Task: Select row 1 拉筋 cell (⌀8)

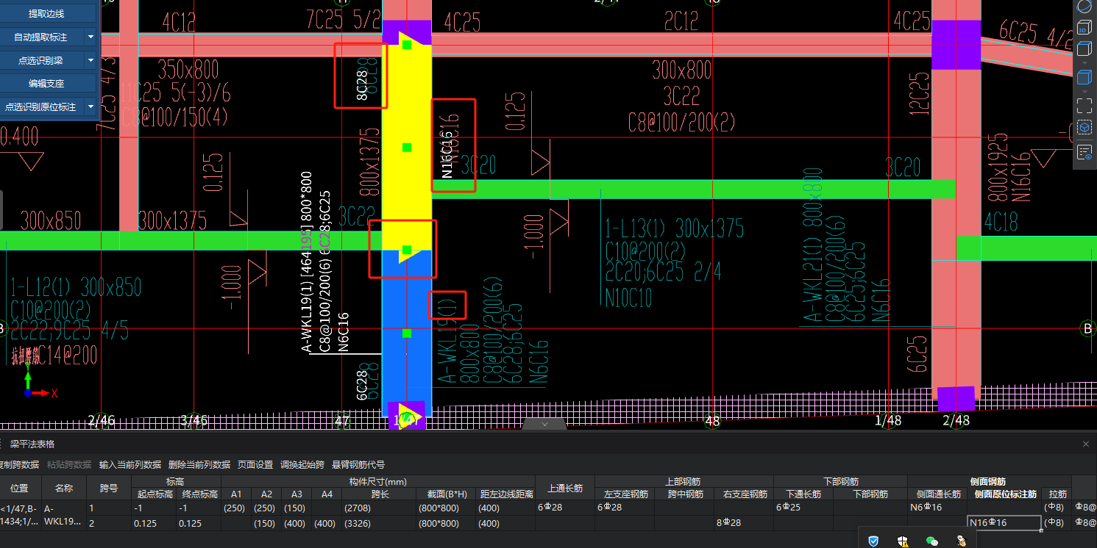Action: tap(1056, 508)
